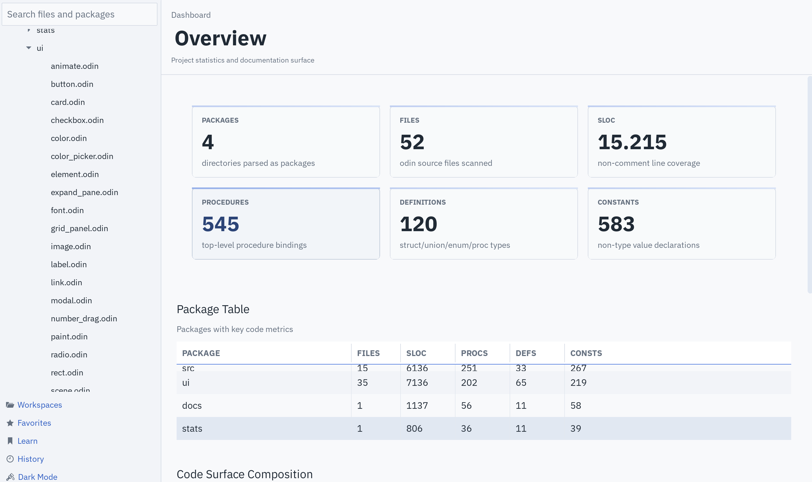Focus the Search files and packages field
Screen dimensions: 812x482
80,14
